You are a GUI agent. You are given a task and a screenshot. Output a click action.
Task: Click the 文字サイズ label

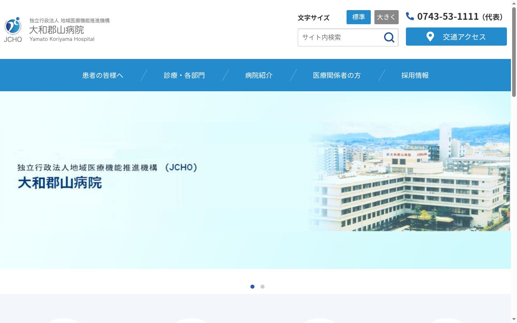point(313,18)
